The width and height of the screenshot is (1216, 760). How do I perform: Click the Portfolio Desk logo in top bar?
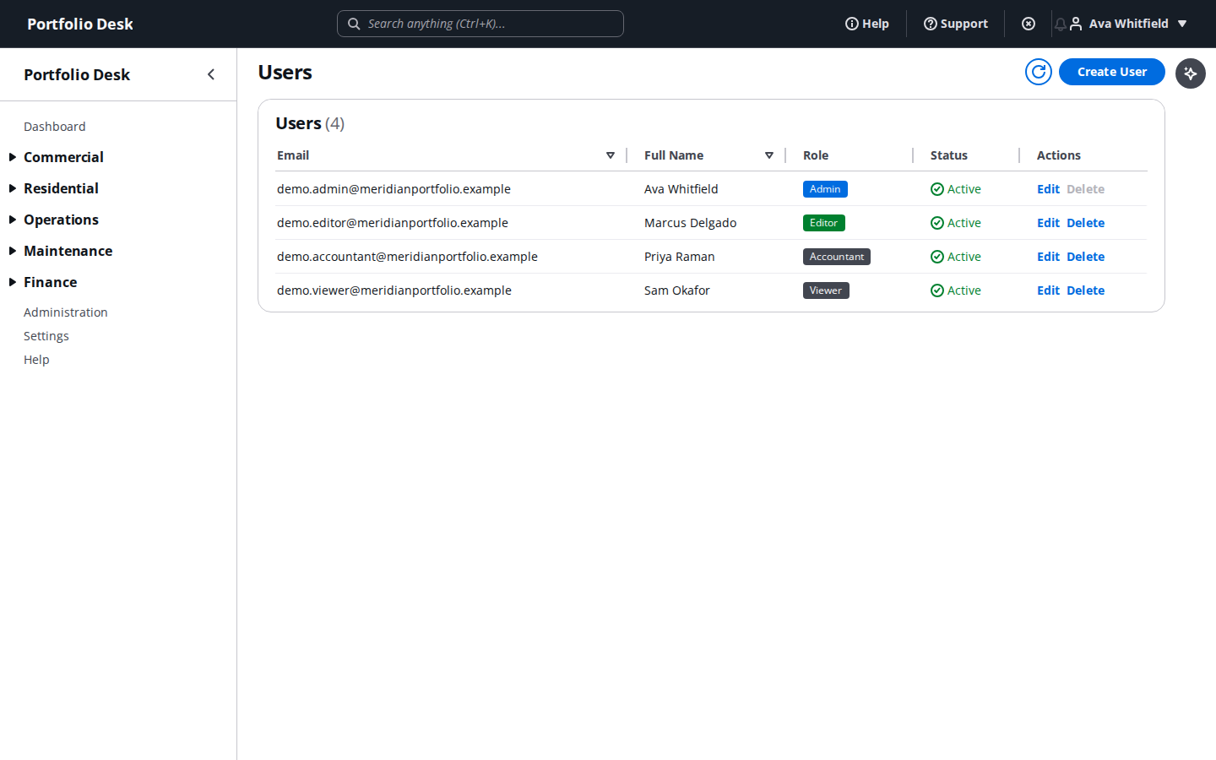(x=80, y=24)
